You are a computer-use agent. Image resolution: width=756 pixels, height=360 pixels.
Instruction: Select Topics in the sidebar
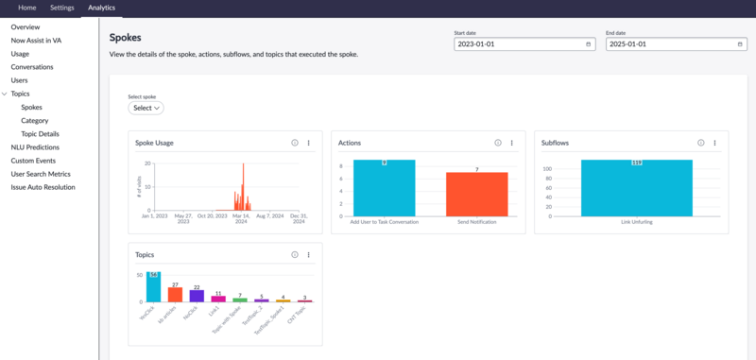(x=20, y=94)
